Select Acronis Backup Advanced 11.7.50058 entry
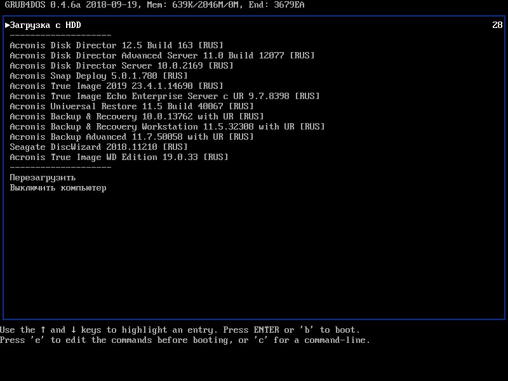508x381 pixels. coord(132,137)
